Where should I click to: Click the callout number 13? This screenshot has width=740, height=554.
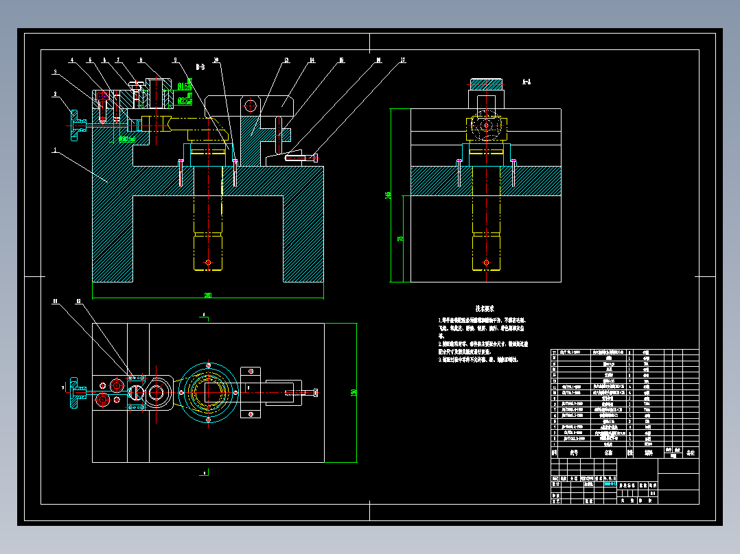point(286,60)
